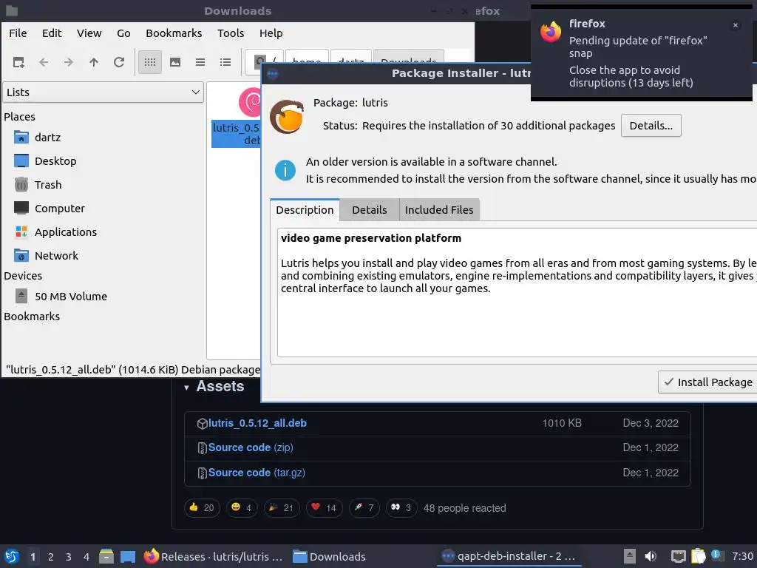
Task: Switch to workspace 2 in pager
Action: 51,557
